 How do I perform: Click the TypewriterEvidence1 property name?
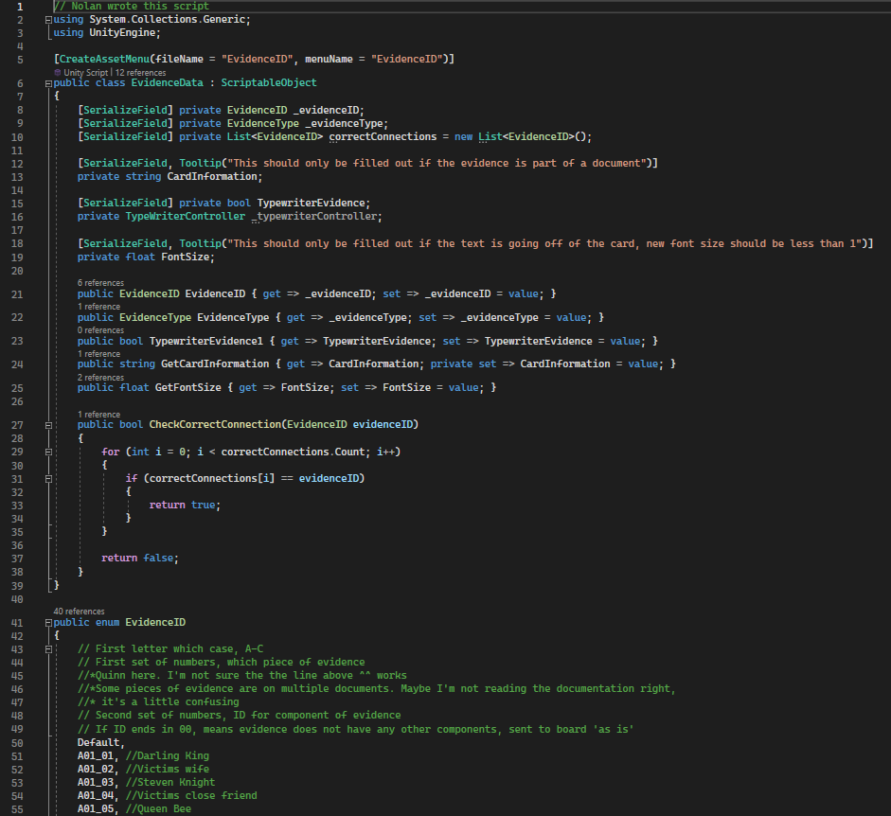(x=206, y=341)
